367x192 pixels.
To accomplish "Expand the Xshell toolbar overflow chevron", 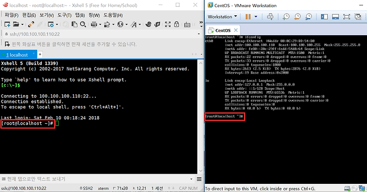I will 201,22.
